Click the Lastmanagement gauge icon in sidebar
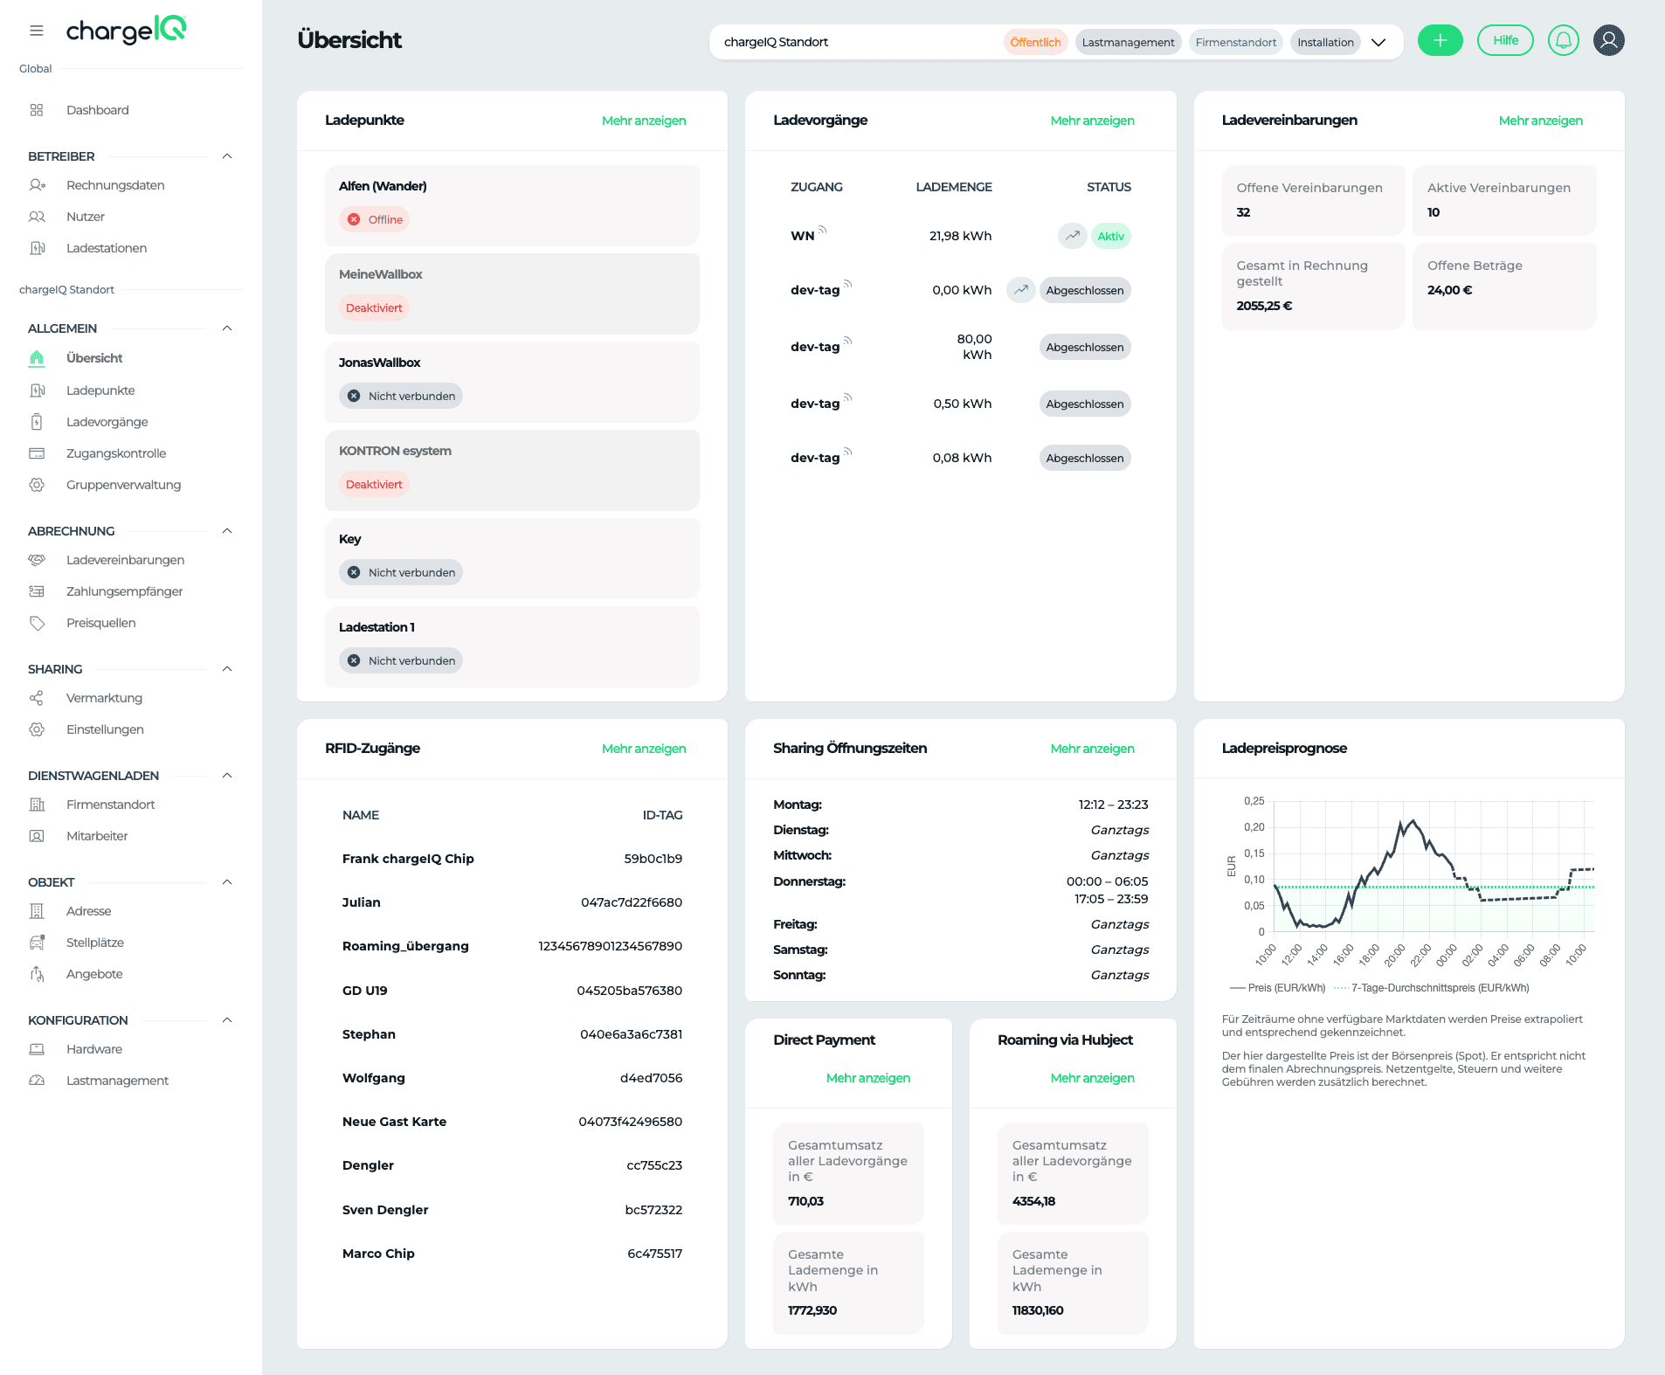Viewport: 1665px width, 1375px height. tap(37, 1081)
